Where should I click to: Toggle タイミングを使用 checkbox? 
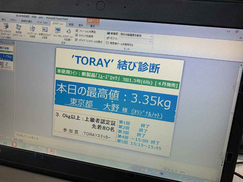pos(76,35)
